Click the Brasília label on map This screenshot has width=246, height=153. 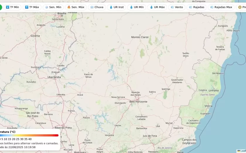click(62, 13)
